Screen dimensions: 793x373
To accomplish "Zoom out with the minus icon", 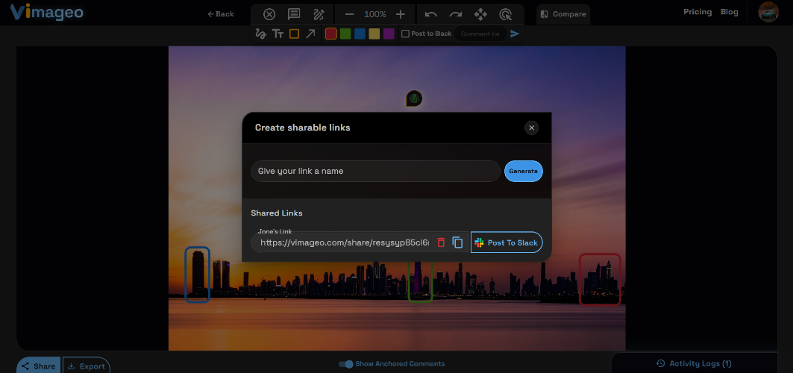I will point(349,14).
